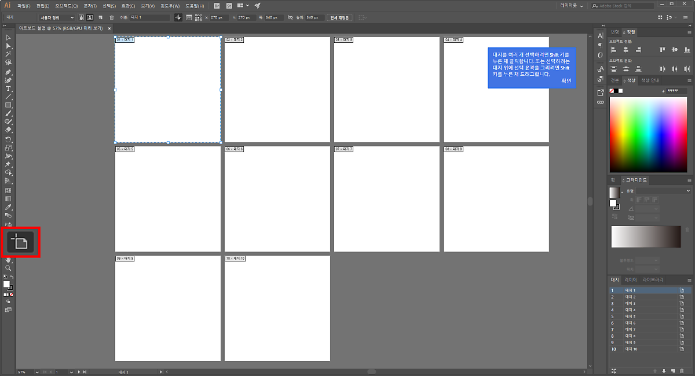Click the horizontal align left icon

point(613,50)
